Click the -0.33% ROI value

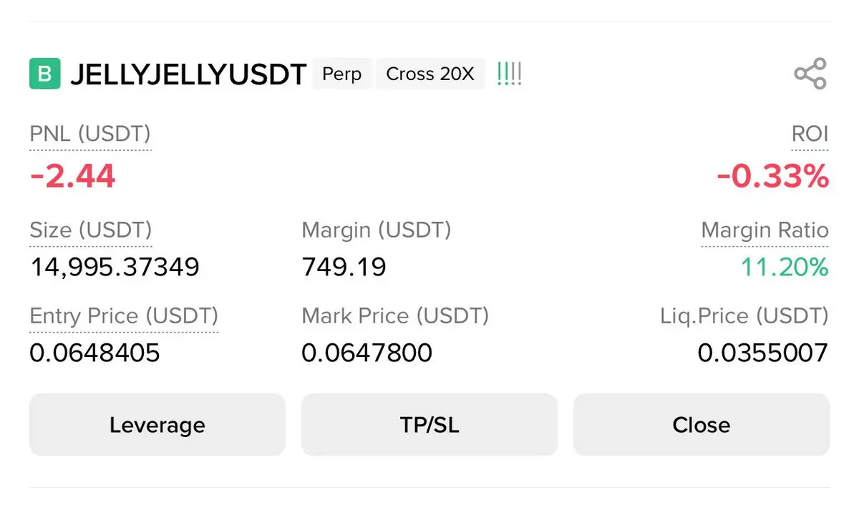(772, 176)
